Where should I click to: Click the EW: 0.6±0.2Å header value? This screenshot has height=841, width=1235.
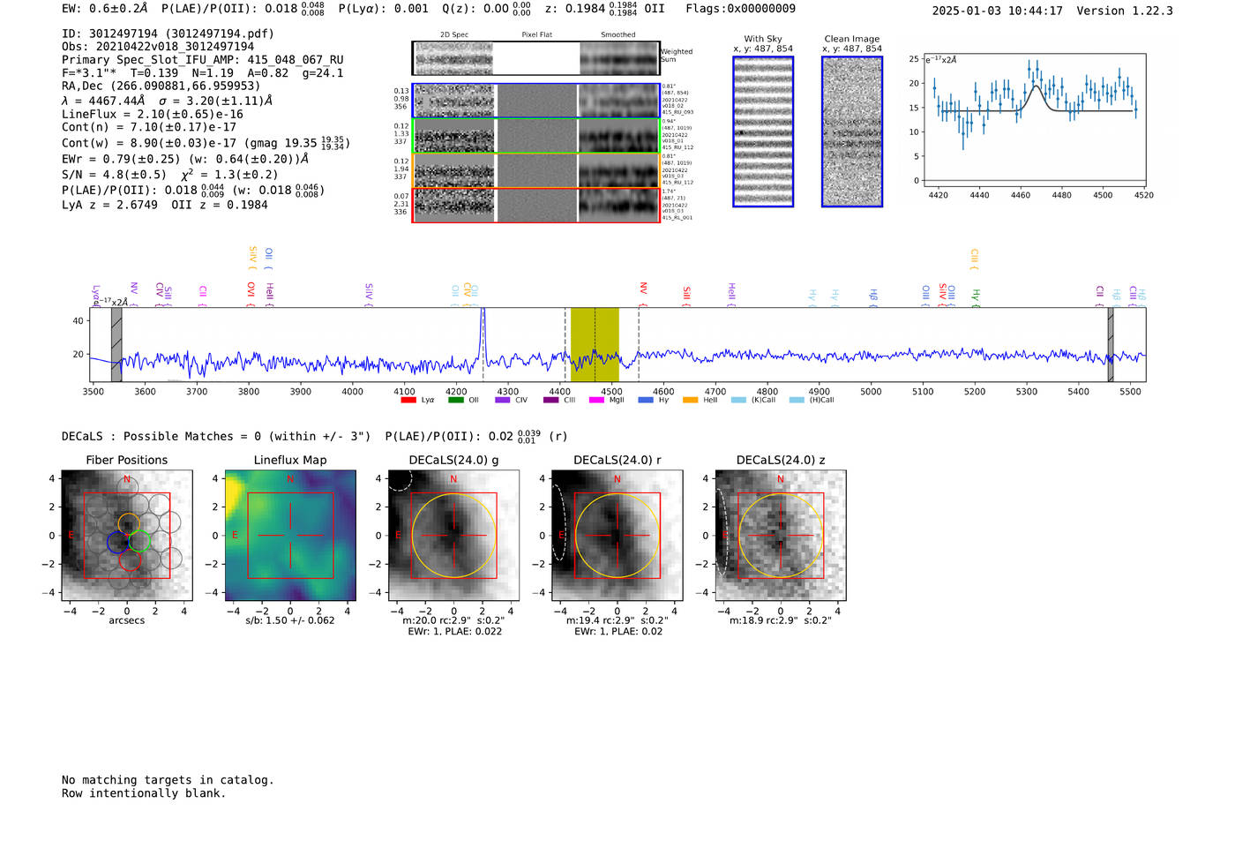(105, 9)
